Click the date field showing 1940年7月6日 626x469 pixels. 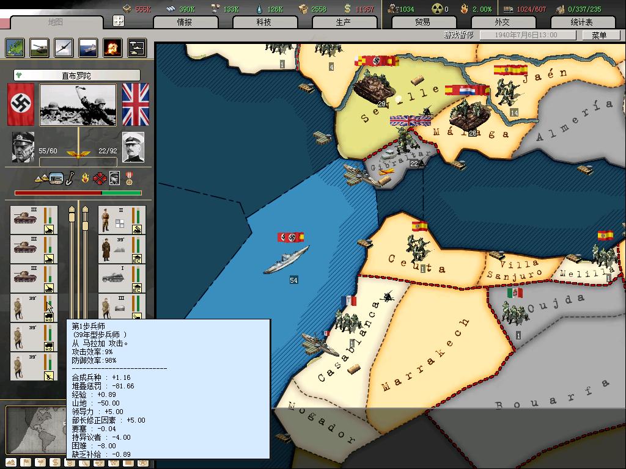tap(527, 35)
